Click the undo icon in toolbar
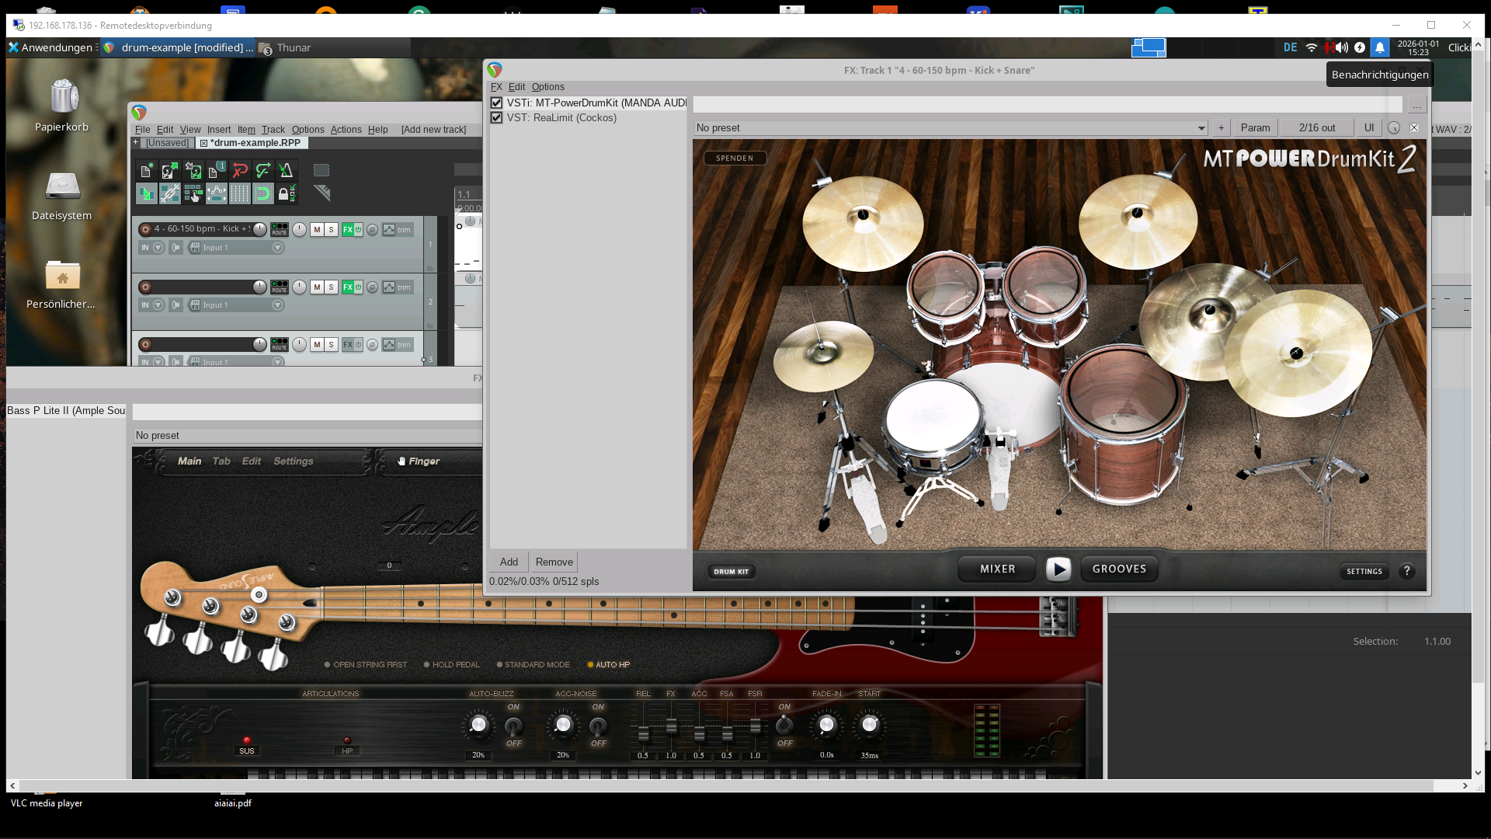 (x=240, y=171)
